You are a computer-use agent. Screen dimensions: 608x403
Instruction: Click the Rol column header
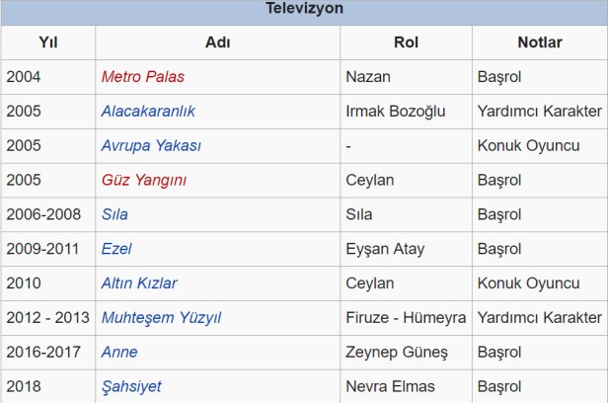407,42
